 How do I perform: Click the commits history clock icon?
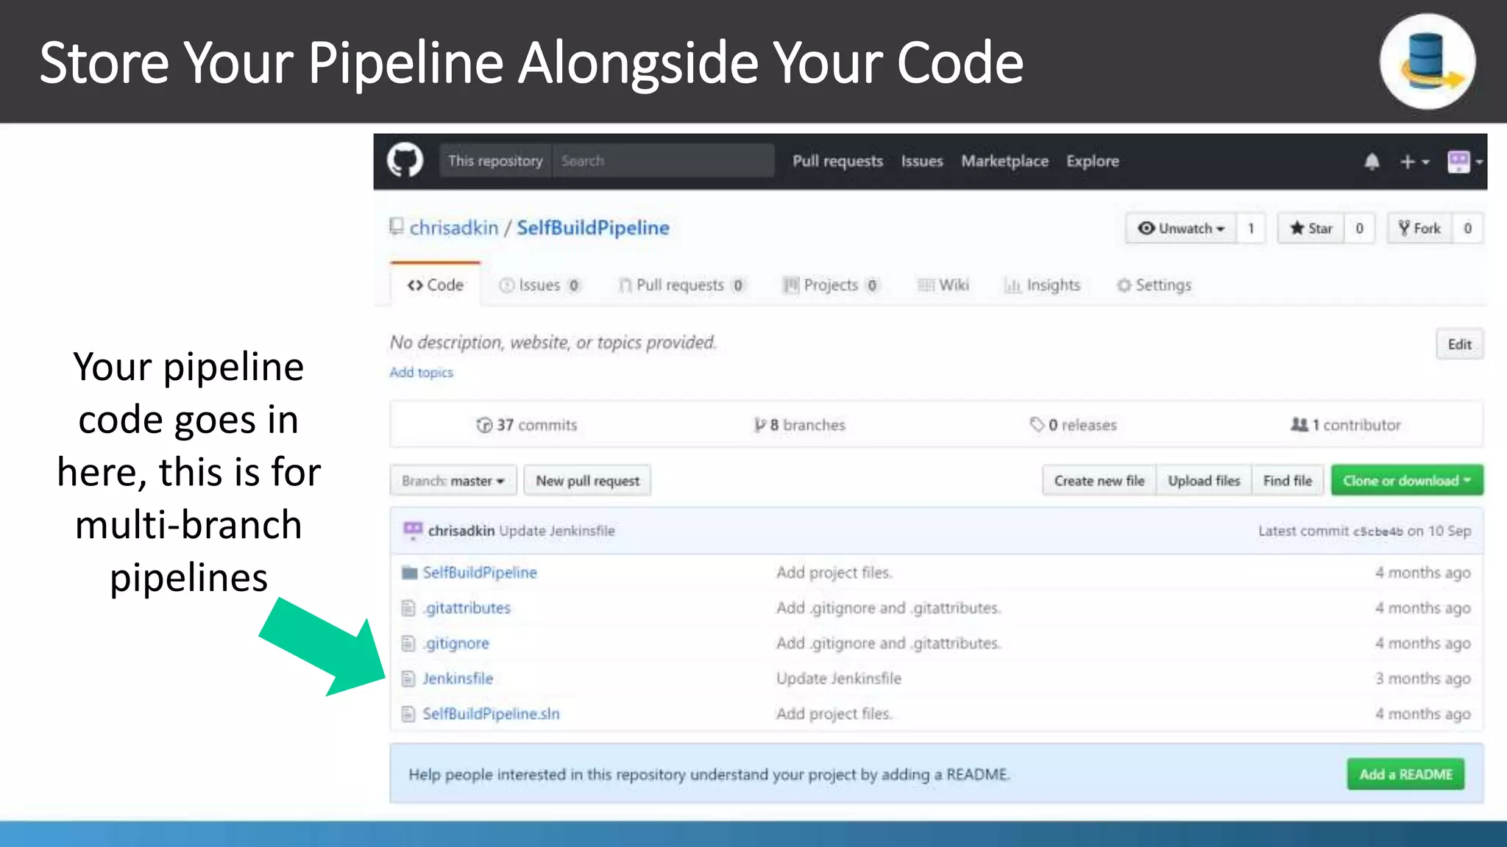tap(484, 425)
